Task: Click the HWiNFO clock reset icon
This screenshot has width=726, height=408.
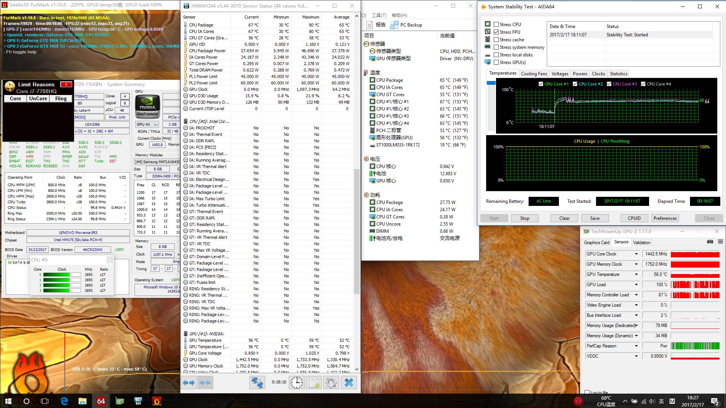Action: click(297, 383)
